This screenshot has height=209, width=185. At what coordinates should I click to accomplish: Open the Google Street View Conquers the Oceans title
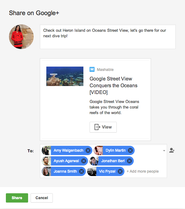pyautogui.click(x=113, y=85)
